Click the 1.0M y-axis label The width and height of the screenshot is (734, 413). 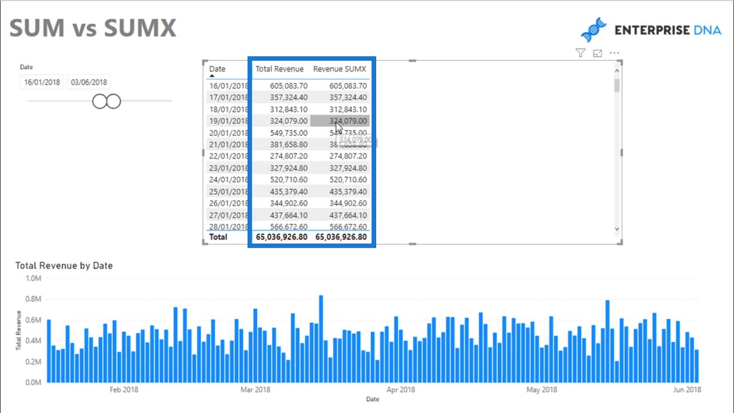(33, 278)
